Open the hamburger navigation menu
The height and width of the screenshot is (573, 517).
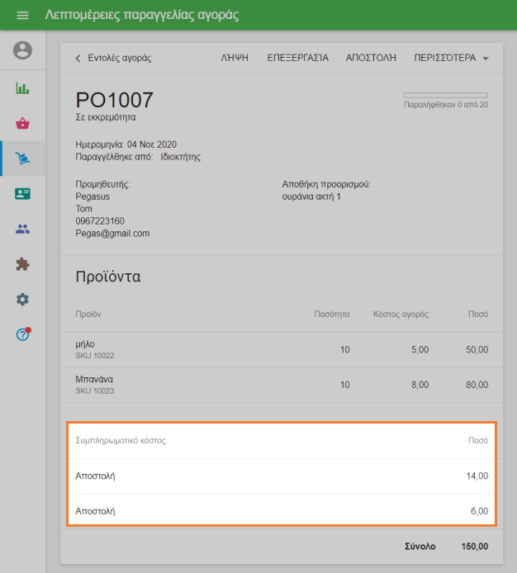(x=22, y=16)
